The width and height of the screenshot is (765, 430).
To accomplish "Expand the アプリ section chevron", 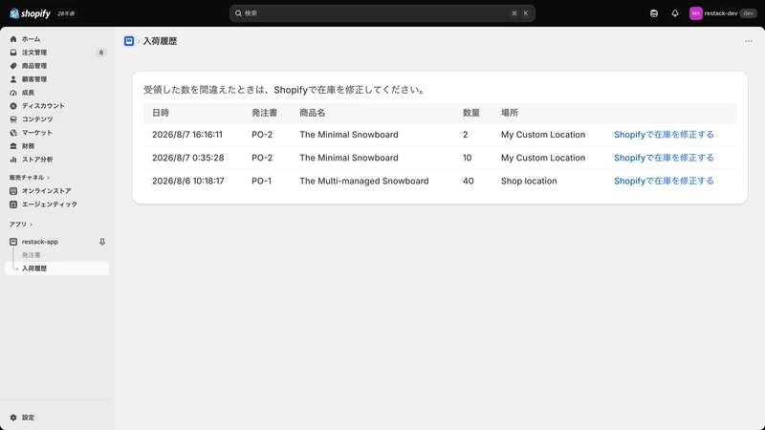I will pos(31,225).
